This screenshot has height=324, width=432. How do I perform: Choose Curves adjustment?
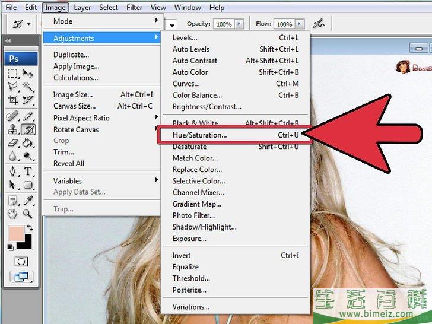click(235, 84)
